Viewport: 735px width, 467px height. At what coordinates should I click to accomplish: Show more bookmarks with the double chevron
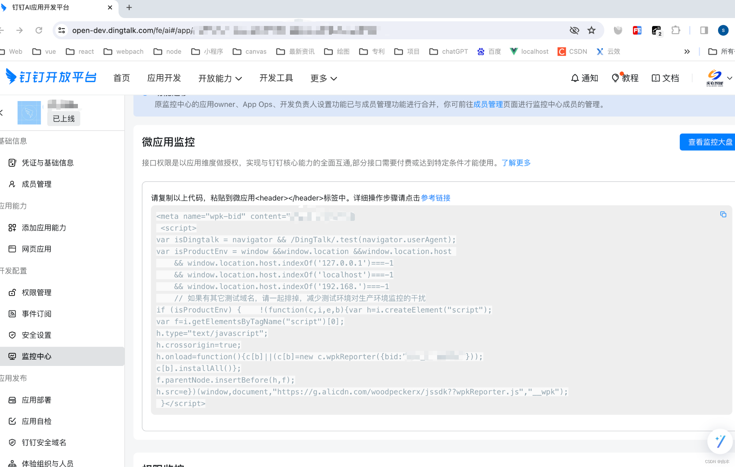coord(687,52)
